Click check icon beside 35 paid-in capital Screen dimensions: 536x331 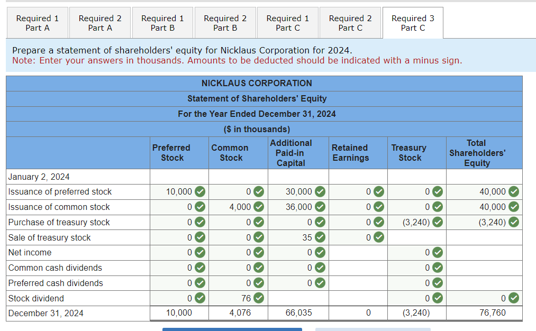320,237
